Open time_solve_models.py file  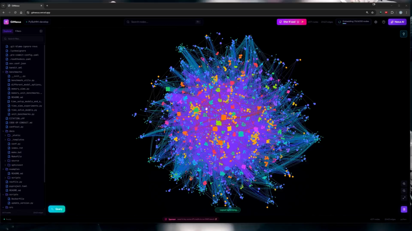coord(24,110)
